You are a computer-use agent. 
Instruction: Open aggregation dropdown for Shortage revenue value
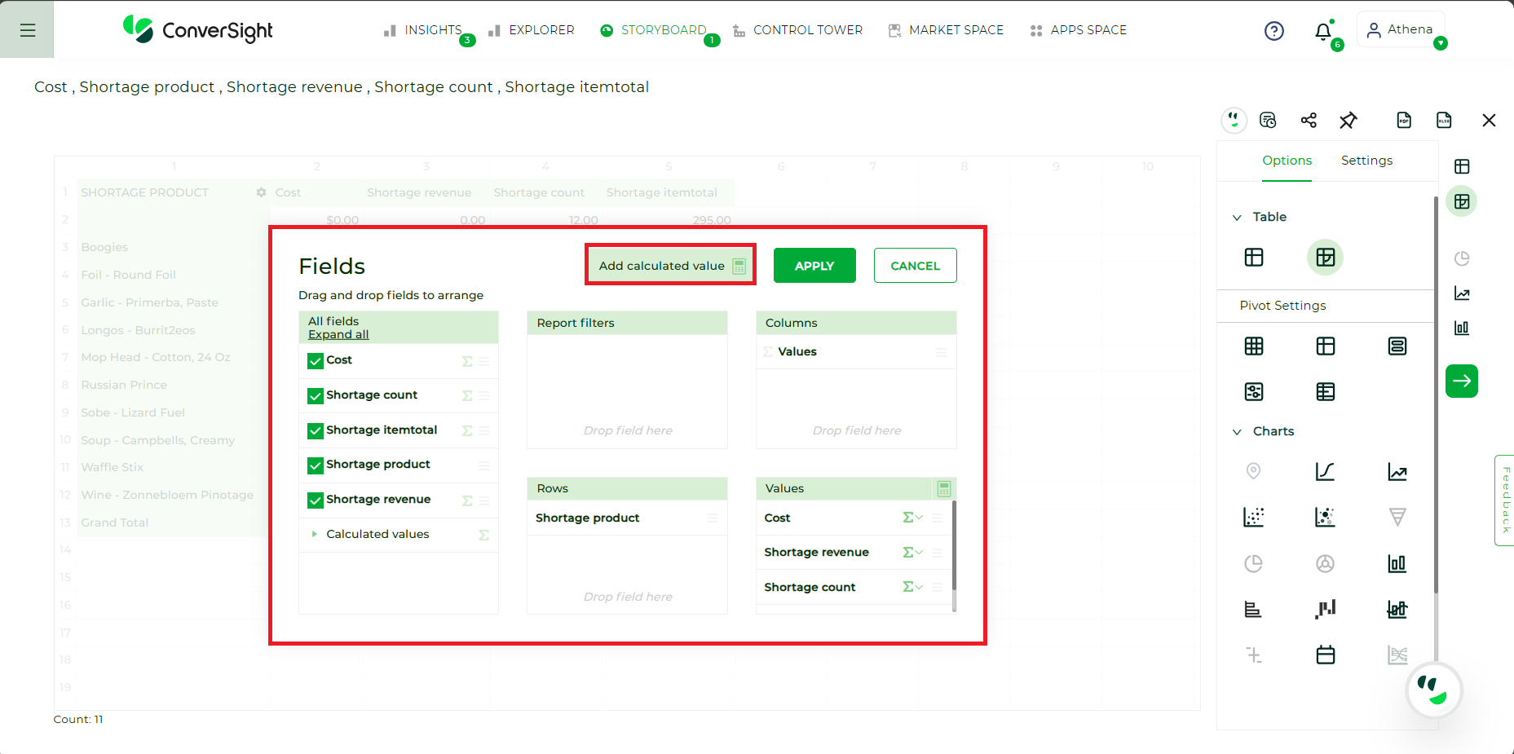(x=912, y=552)
